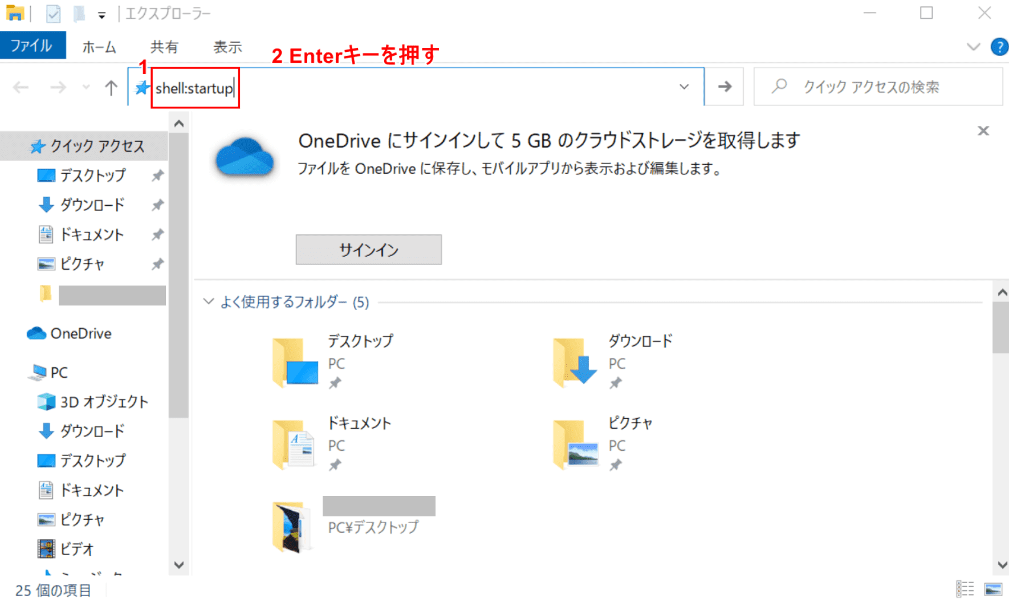Open the recent locations dropdown arrow
1009x603 pixels.
[x=86, y=87]
